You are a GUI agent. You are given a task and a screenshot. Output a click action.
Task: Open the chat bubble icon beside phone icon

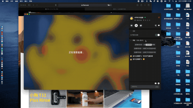[x=159, y=25]
